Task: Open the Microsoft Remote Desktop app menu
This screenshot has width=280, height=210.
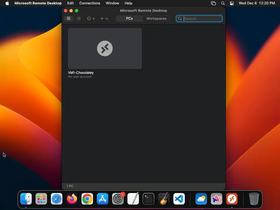Action: tap(38, 3)
